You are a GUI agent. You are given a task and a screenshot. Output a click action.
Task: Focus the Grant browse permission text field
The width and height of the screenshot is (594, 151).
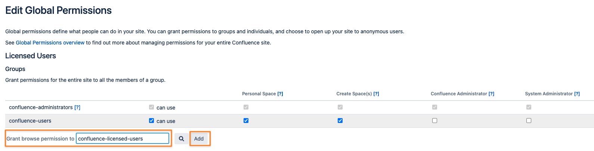(x=122, y=139)
